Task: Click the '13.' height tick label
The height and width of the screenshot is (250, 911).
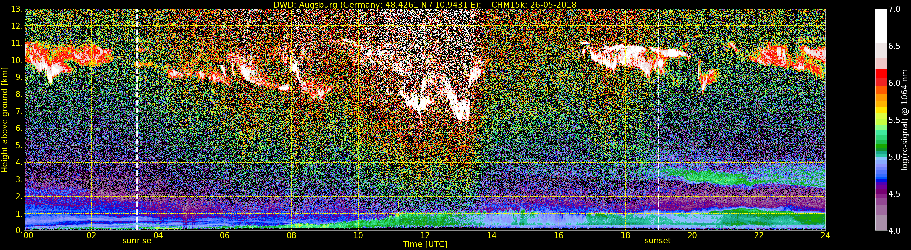Action: (x=17, y=9)
